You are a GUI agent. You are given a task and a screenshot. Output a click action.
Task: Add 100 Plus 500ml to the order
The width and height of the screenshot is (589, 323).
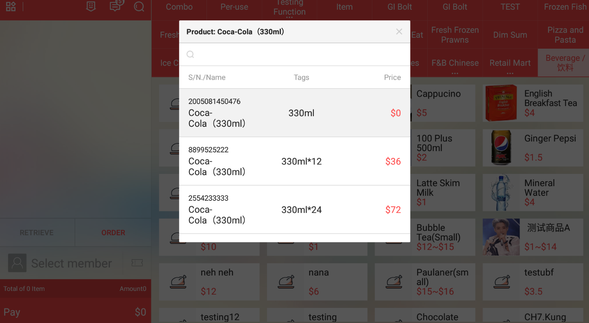[x=443, y=148]
